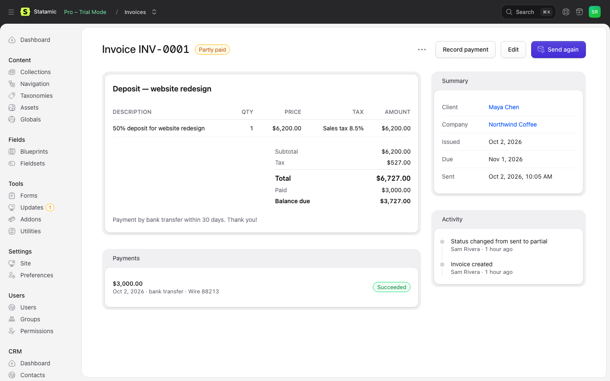Click the Permissions sidebar icon
The image size is (610, 381).
click(12, 331)
